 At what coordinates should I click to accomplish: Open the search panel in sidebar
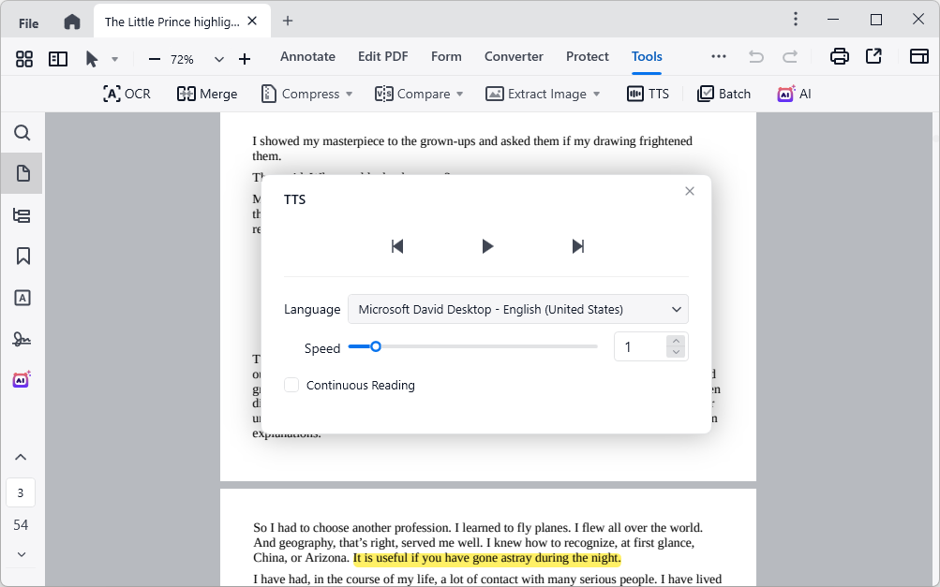tap(22, 133)
